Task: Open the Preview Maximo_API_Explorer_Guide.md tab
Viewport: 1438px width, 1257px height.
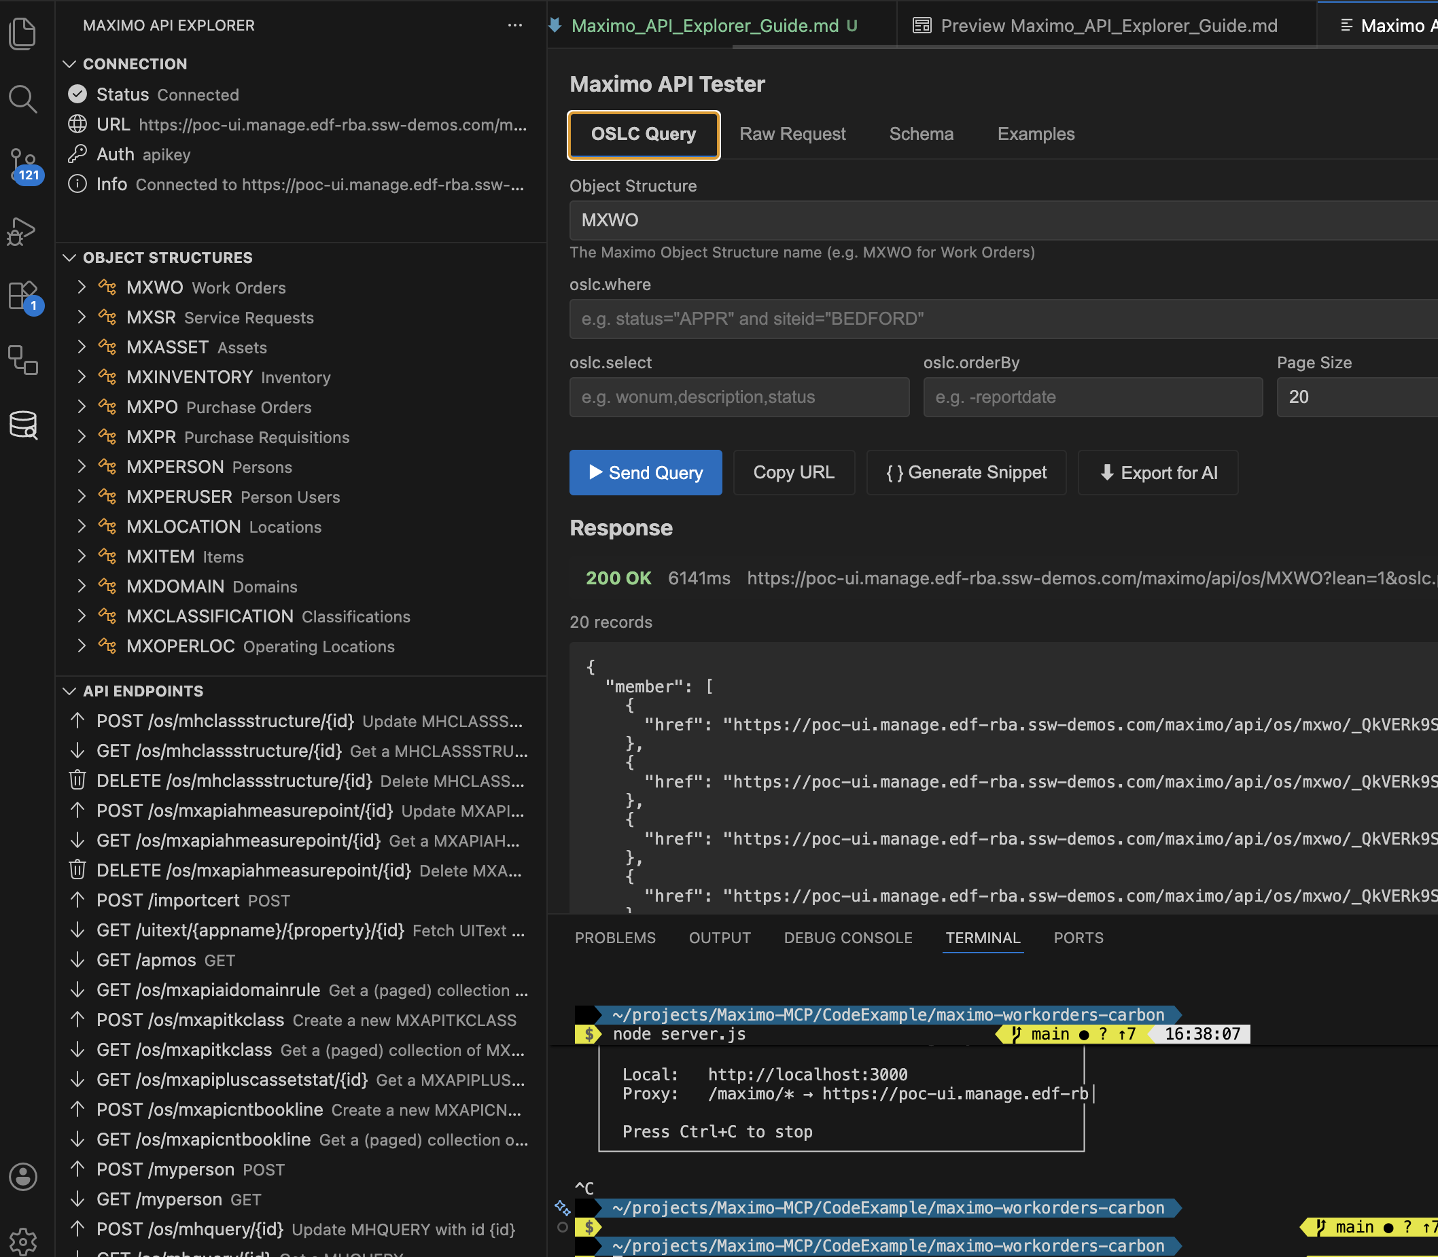Action: click(x=1108, y=25)
